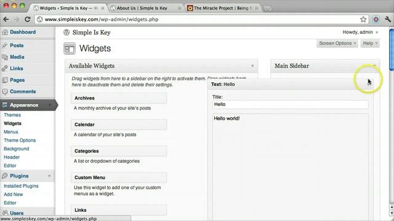The height and width of the screenshot is (221, 394).
Task: Close the Widgets browser tab
Action: [103, 8]
